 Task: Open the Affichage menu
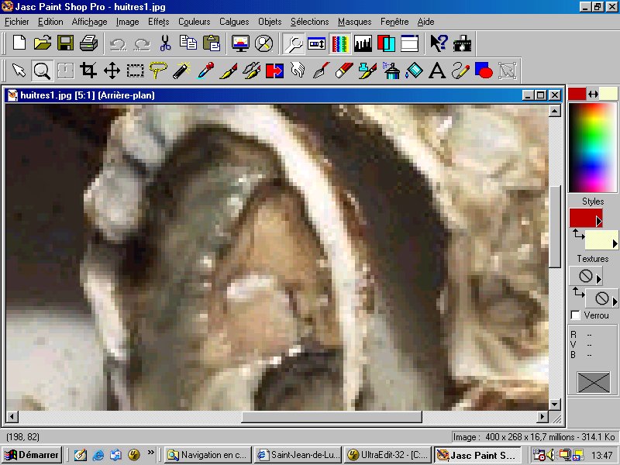click(x=89, y=22)
